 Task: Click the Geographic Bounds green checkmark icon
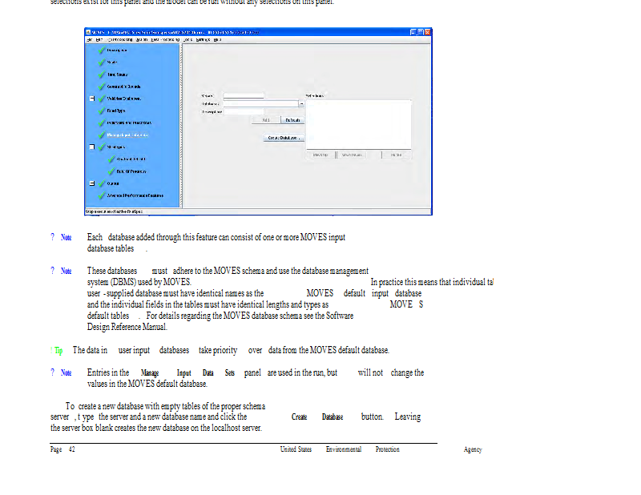(x=102, y=86)
